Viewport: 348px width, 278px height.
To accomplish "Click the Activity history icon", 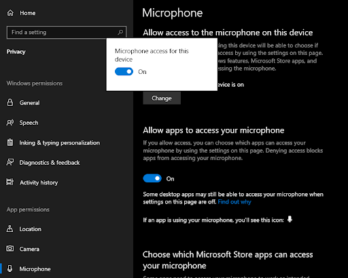I will coord(10,182).
